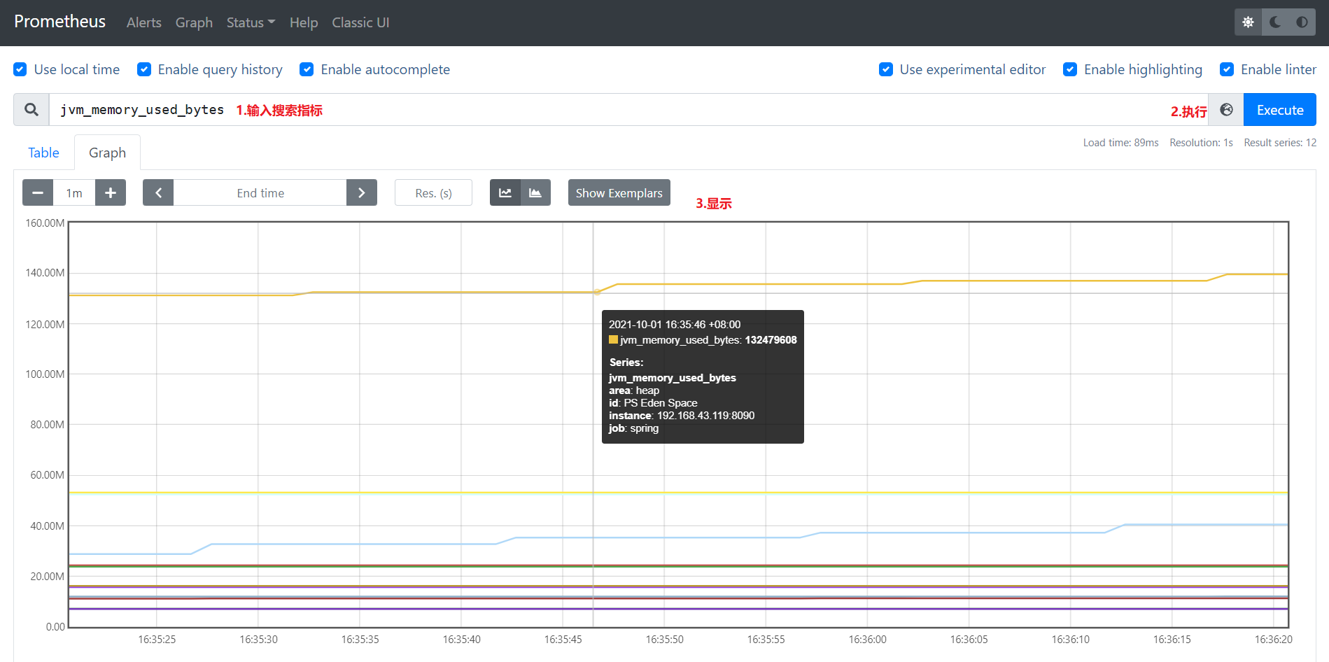Switch to the Table tab
This screenshot has height=662, width=1329.
tap(43, 152)
